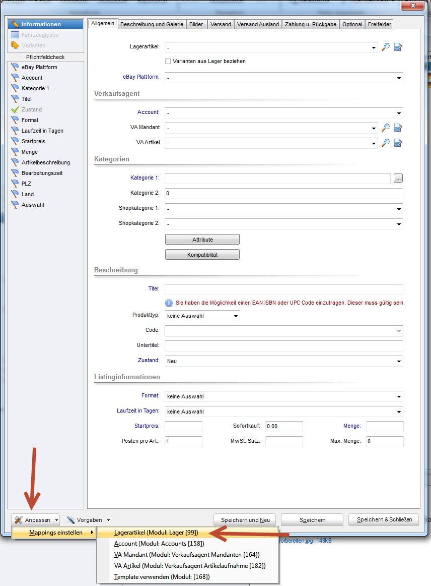Click the flag icon beside Format in Pflichtfeldcheck
Image resolution: width=431 pixels, height=586 pixels.
click(15, 120)
